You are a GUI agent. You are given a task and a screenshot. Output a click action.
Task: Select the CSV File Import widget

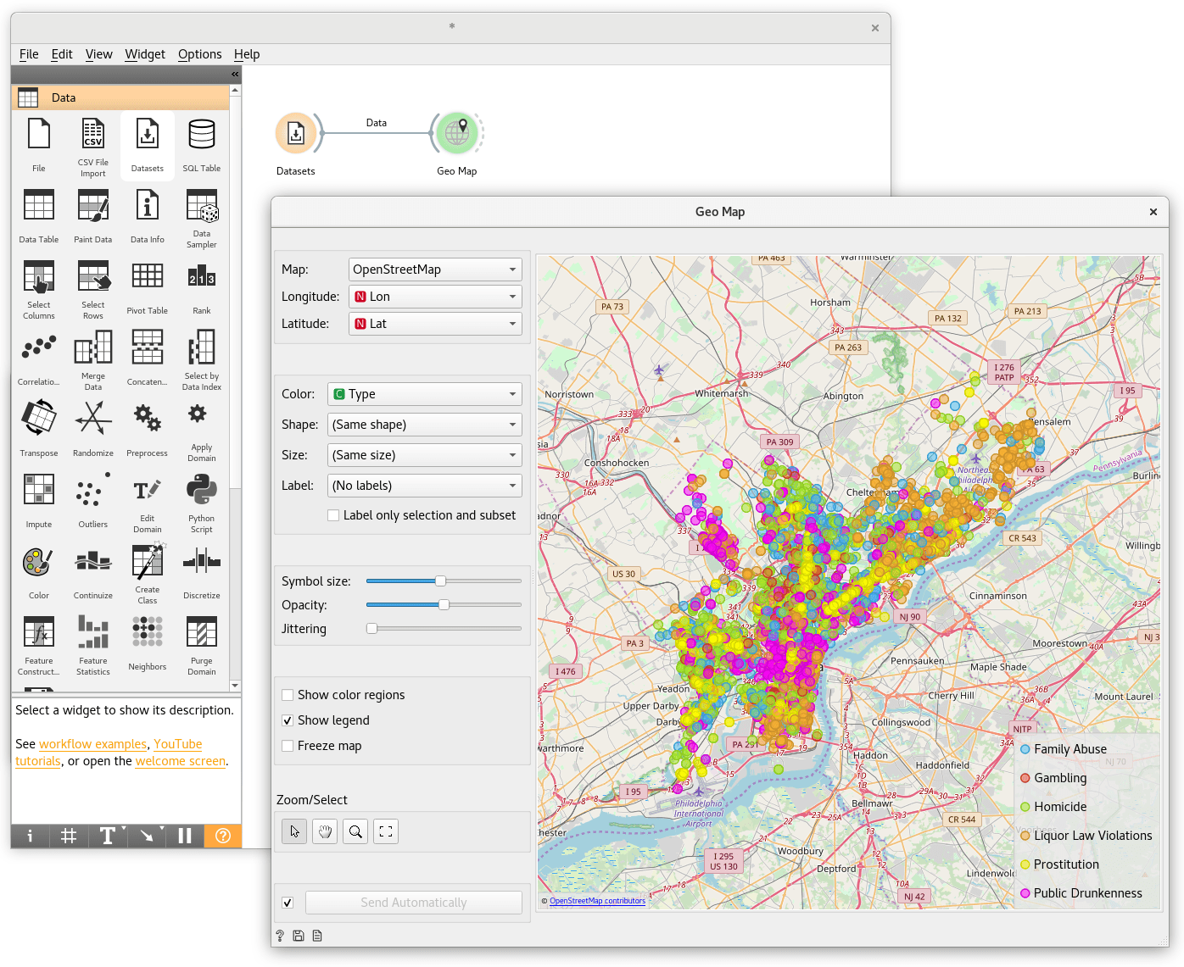[x=92, y=140]
